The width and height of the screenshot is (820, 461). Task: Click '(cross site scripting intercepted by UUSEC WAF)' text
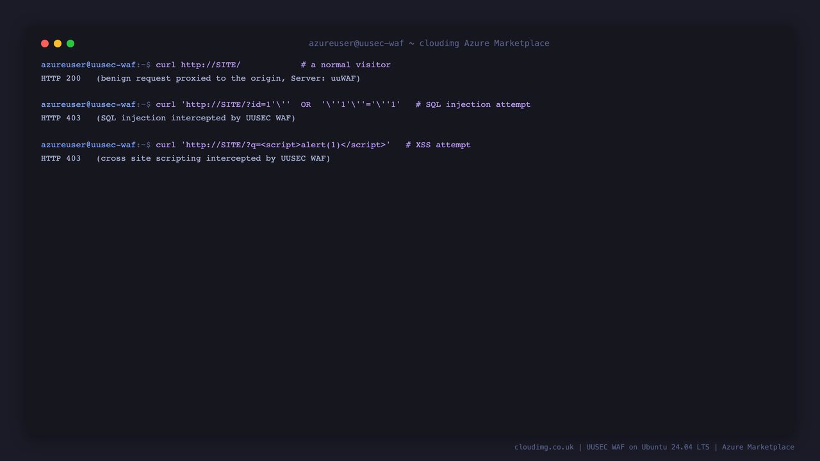pyautogui.click(x=213, y=158)
